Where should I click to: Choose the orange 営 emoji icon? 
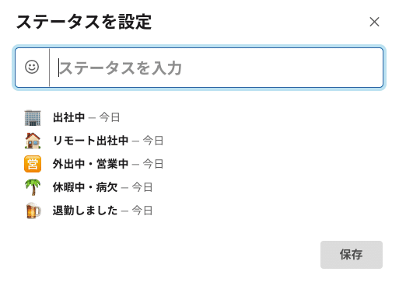[x=33, y=164]
